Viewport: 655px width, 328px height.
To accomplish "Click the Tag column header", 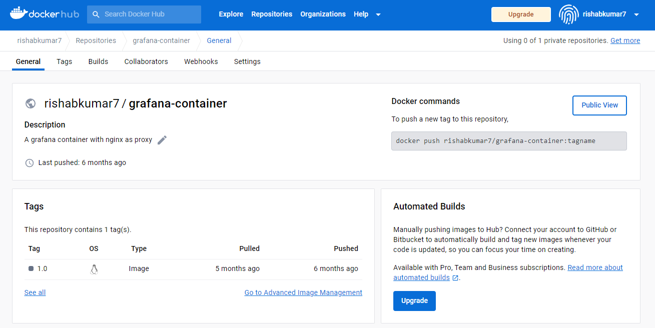I will click(x=34, y=248).
